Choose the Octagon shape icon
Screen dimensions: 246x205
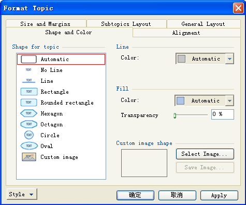pyautogui.click(x=29, y=124)
